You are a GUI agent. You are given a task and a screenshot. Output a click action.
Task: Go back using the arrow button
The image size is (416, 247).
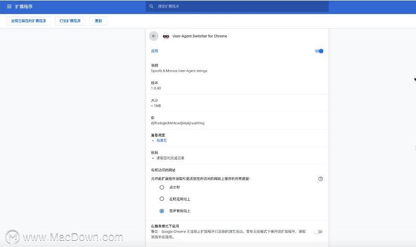(154, 36)
